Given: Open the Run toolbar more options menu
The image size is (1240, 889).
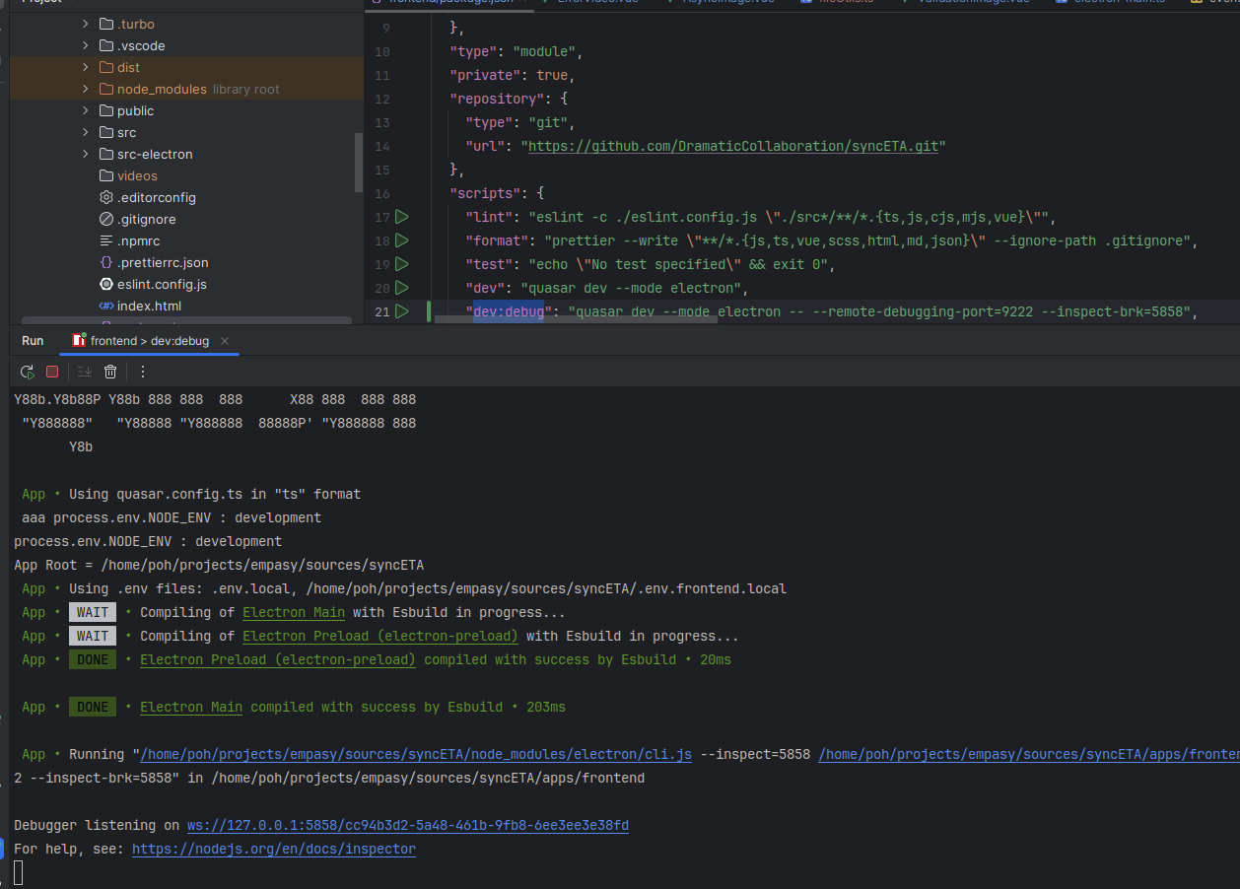Looking at the screenshot, I should click(143, 372).
